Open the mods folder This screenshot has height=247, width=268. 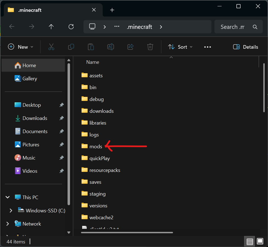96,146
